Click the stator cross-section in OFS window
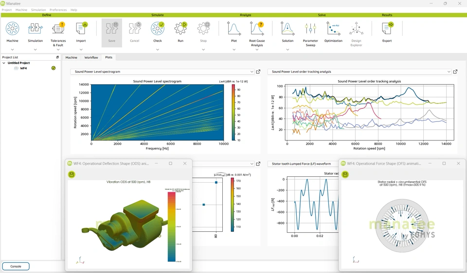This screenshot has height=273, width=467. [x=402, y=226]
